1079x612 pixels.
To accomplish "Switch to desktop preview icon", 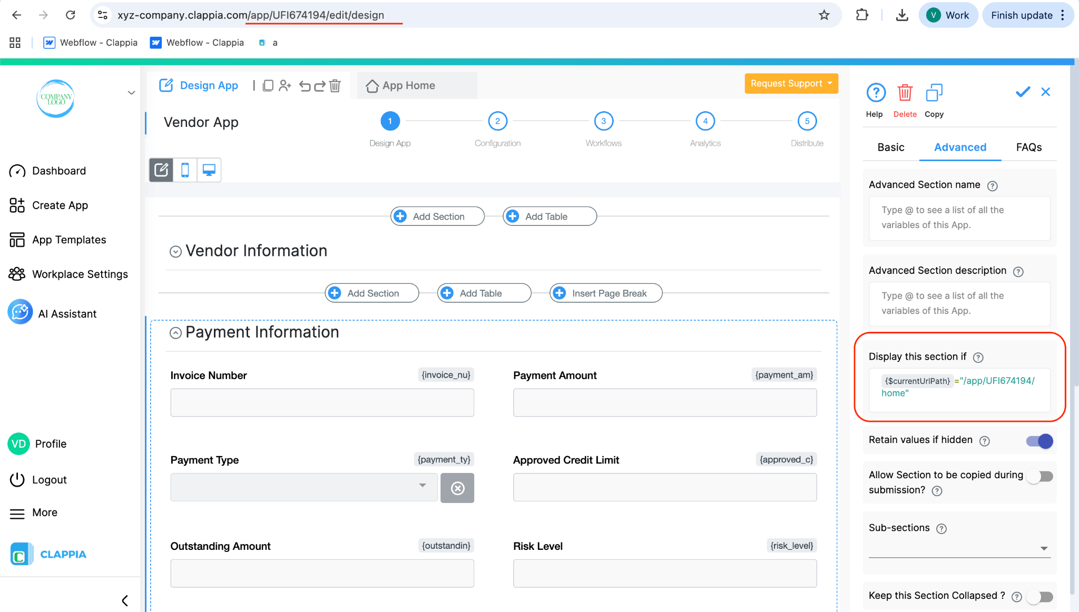I will [x=209, y=170].
